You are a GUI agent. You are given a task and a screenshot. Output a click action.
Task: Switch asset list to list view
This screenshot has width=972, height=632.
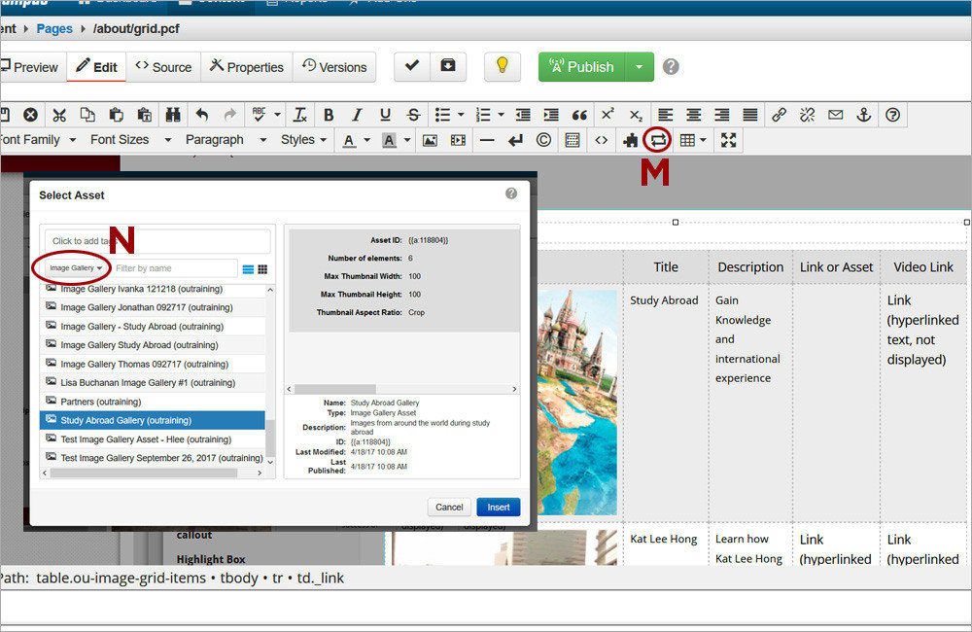[248, 269]
